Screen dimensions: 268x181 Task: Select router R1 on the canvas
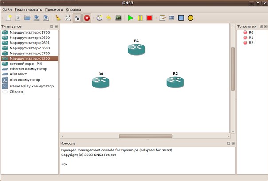pyautogui.click(x=136, y=49)
